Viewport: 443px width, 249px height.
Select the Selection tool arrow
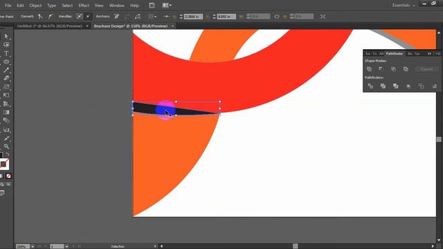pos(6,37)
